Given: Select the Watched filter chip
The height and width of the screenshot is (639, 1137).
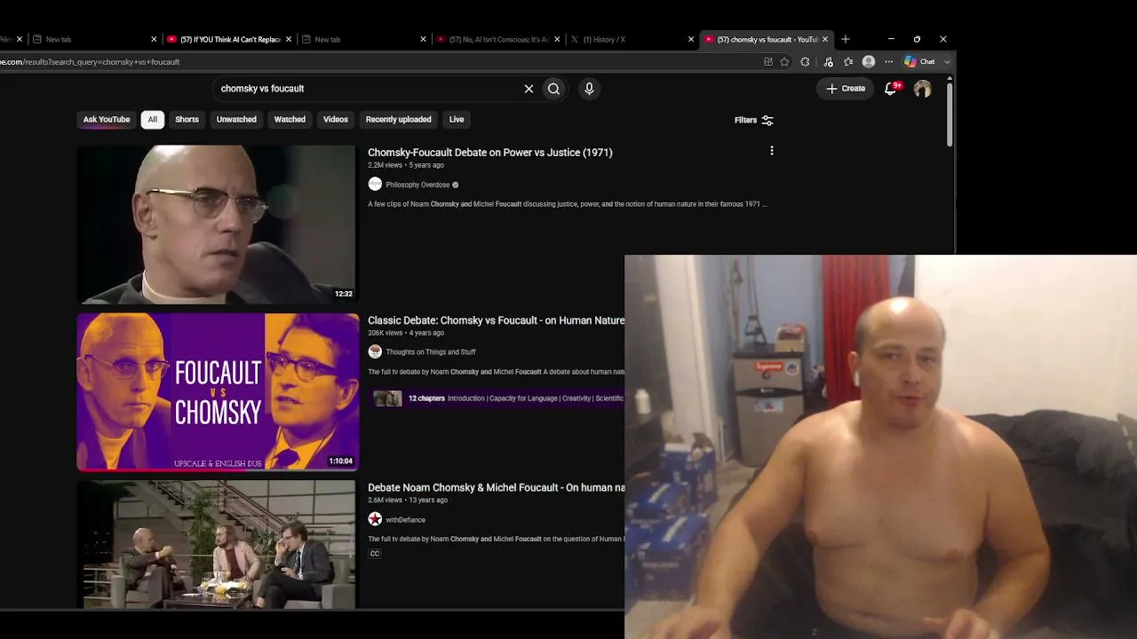Looking at the screenshot, I should (290, 120).
